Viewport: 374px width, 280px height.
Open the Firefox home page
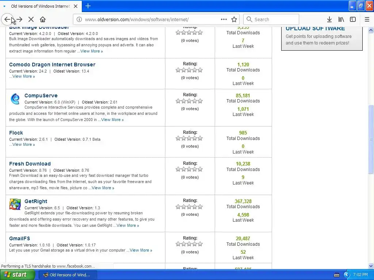pos(43,19)
